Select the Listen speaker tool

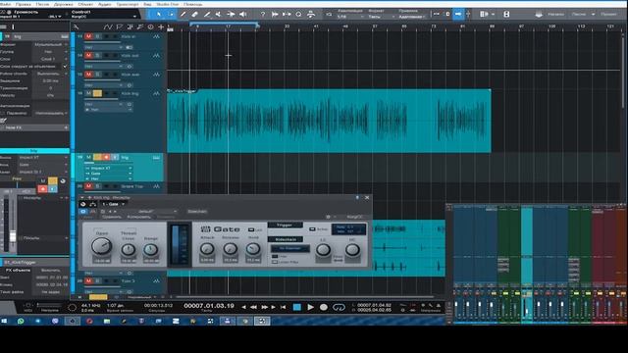[x=243, y=14]
